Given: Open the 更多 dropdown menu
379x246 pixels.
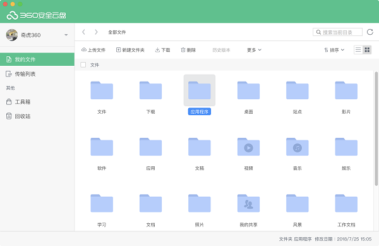Looking at the screenshot, I should pos(254,50).
